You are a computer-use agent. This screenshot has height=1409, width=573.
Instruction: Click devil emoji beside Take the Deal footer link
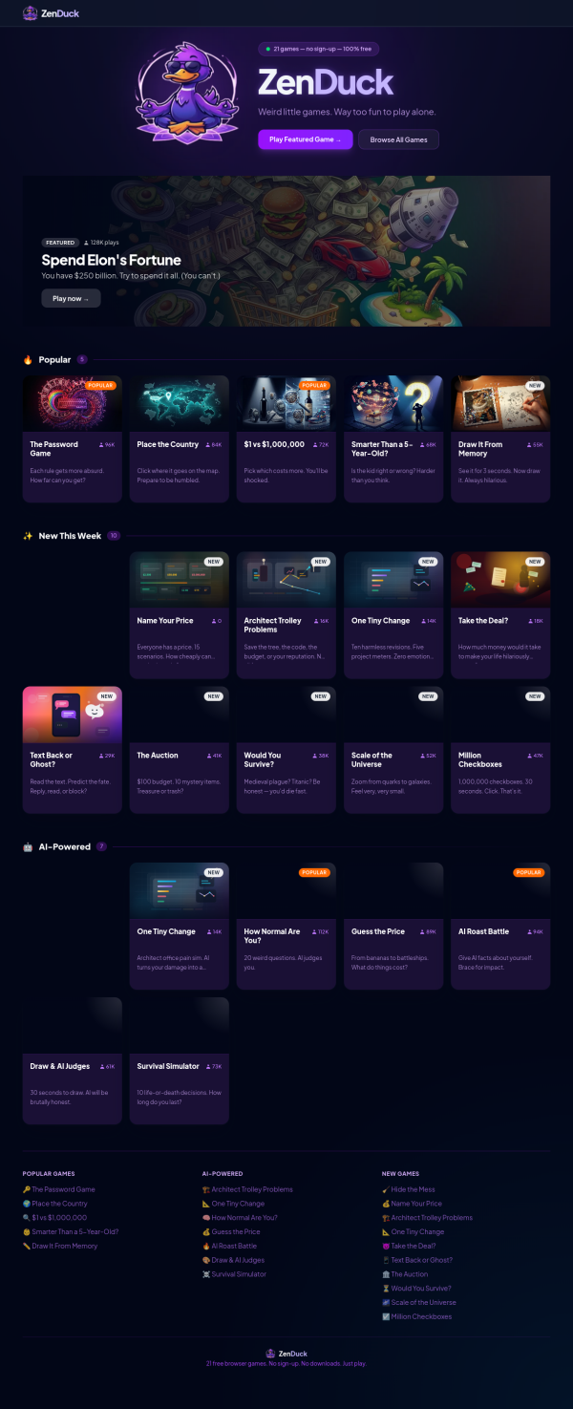tap(386, 1246)
